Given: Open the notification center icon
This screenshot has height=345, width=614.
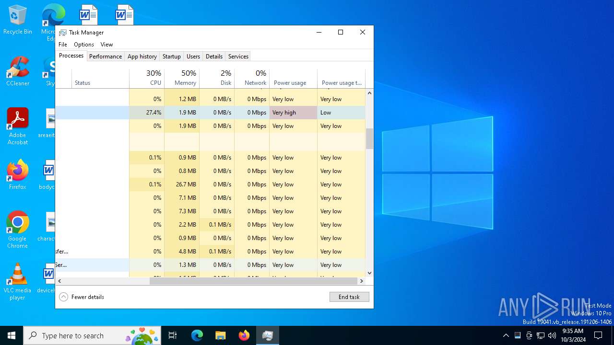Looking at the screenshot, I should pos(598,335).
